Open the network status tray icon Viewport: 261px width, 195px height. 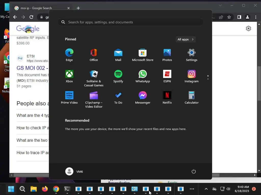(x=222, y=189)
